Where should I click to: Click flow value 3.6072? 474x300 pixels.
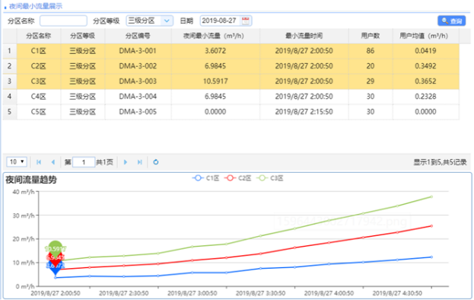[215, 51]
